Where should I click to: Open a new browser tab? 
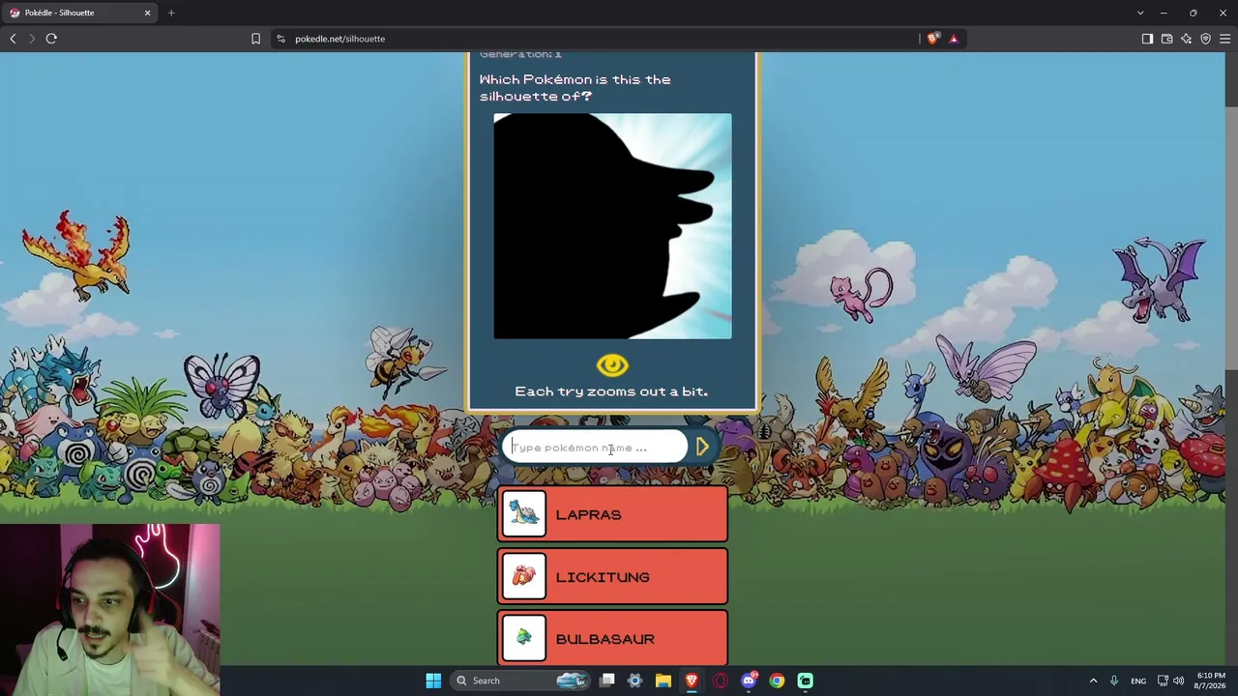171,13
